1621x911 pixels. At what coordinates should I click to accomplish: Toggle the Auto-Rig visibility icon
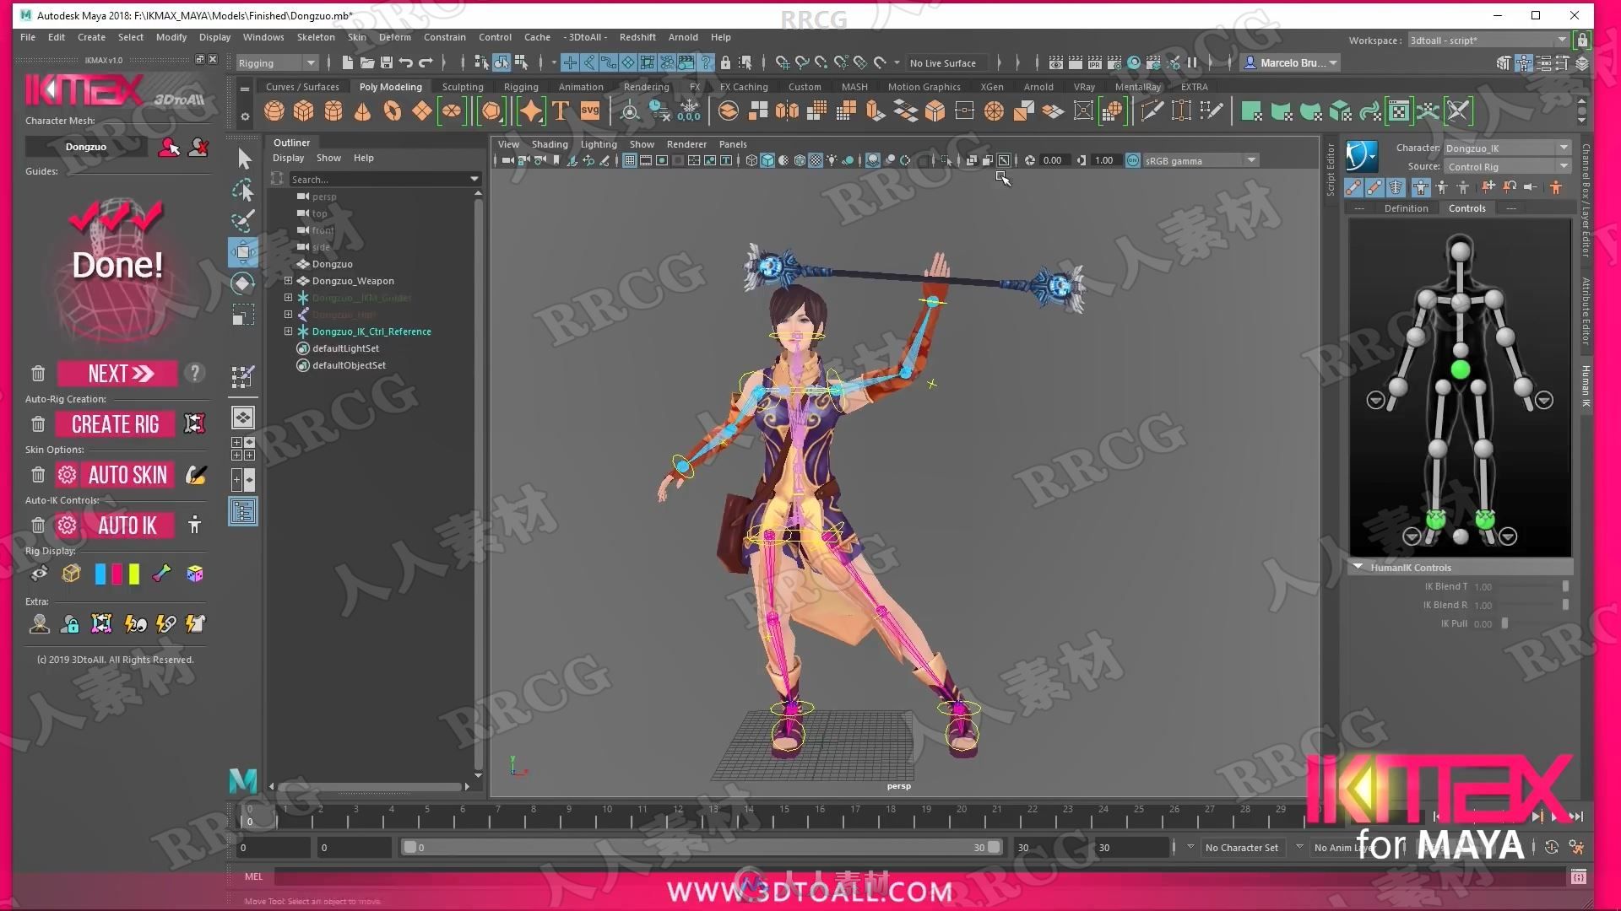40,573
